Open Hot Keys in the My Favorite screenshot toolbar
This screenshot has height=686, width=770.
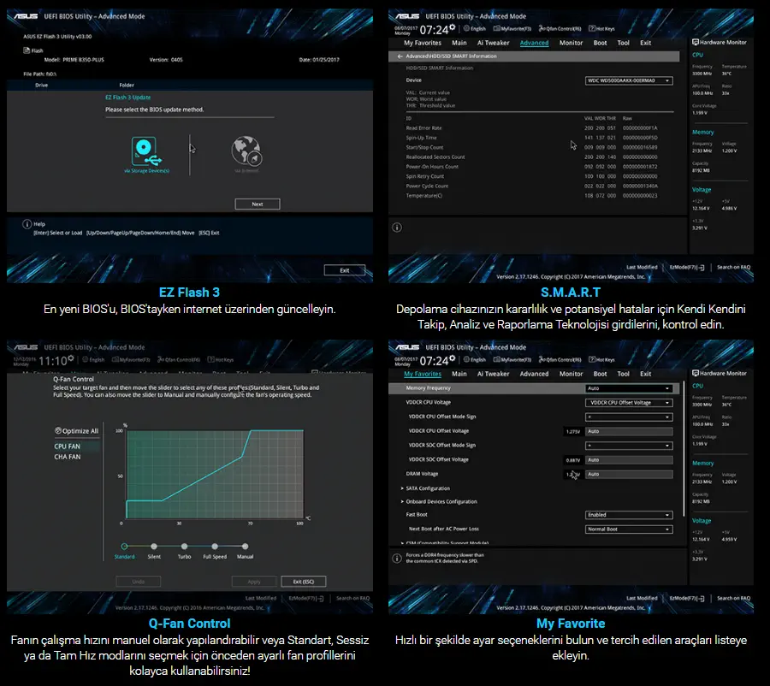[601, 359]
